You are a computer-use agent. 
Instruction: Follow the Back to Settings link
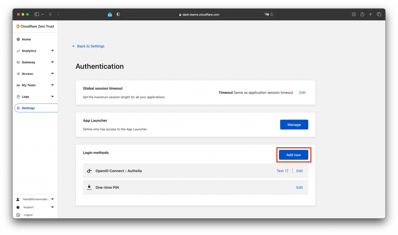90,46
